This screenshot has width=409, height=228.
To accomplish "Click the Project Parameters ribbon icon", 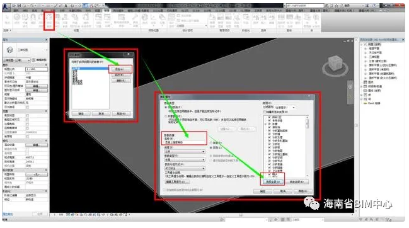I will (x=49, y=20).
